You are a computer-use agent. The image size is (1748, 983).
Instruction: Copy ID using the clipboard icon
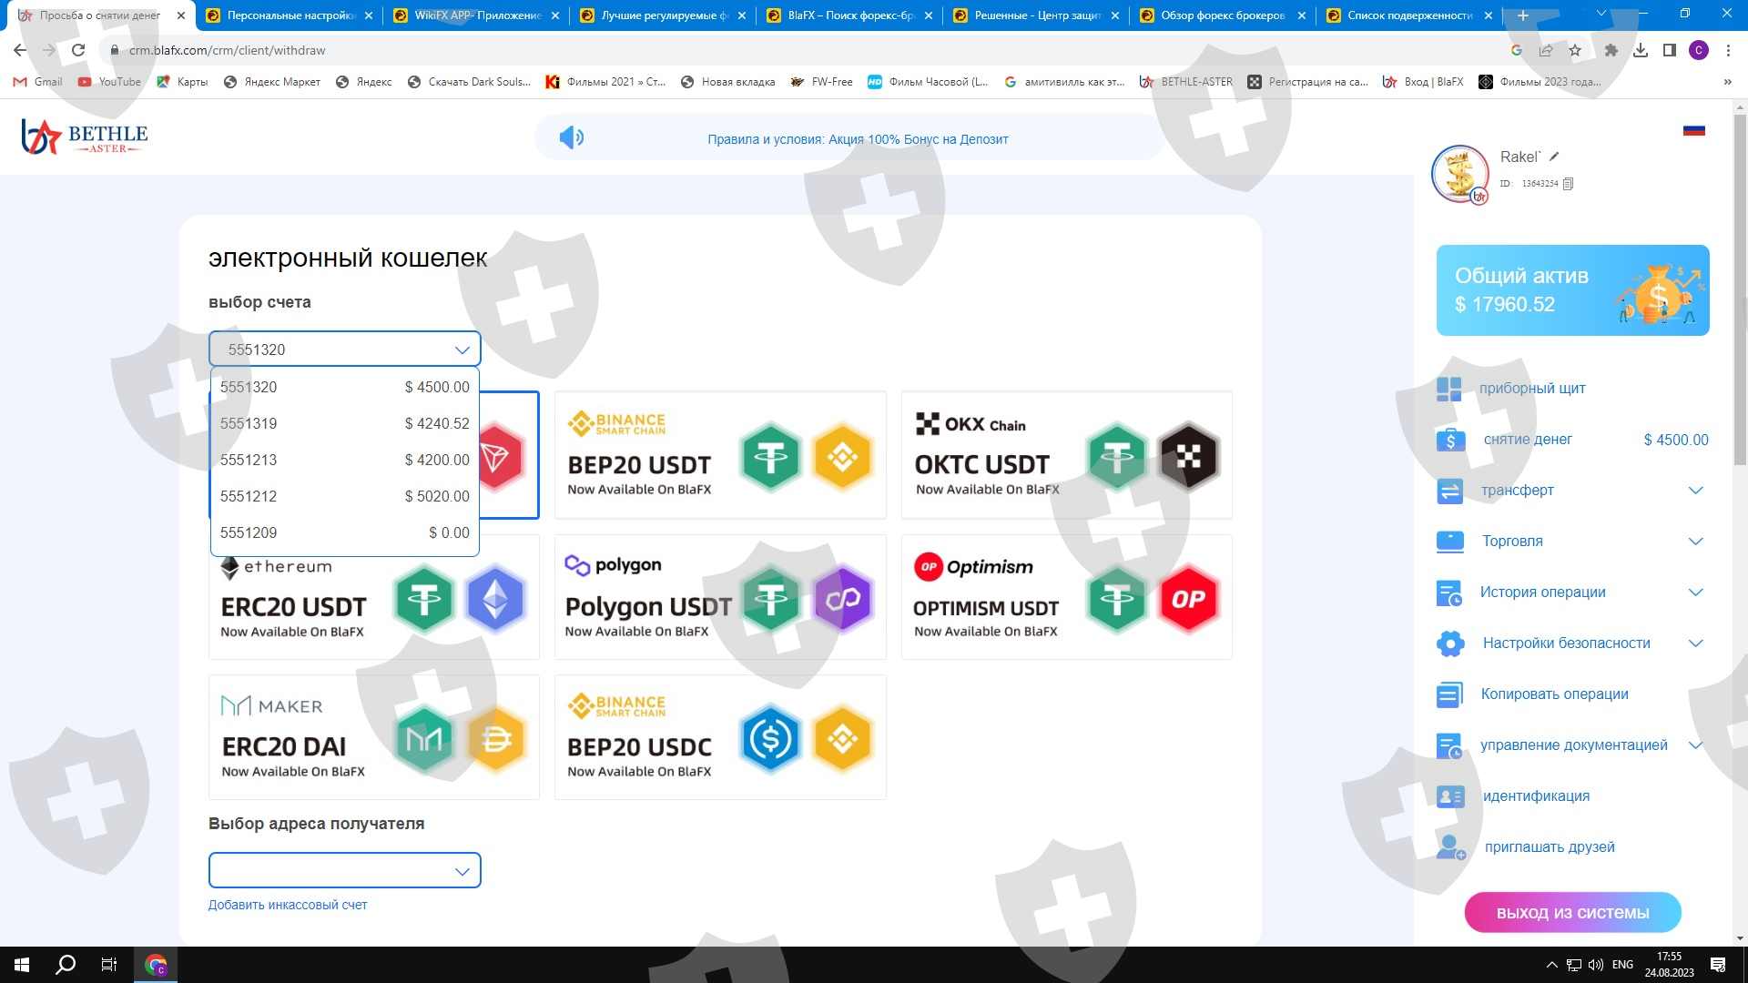tap(1568, 184)
